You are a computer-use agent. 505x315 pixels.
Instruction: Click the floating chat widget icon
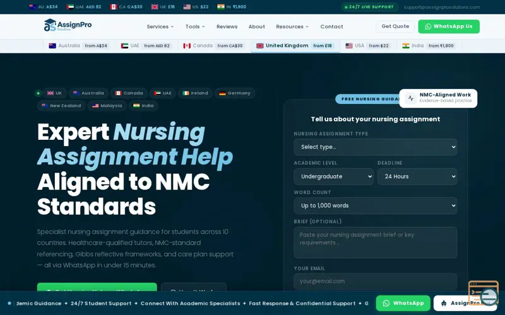[x=484, y=293]
